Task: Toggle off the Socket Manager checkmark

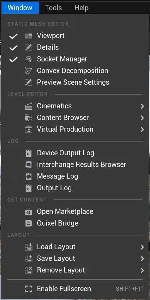Action: click(x=13, y=59)
